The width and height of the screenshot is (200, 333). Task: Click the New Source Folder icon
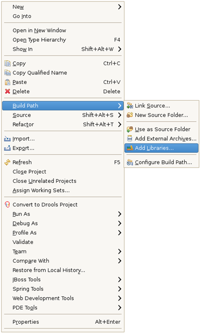point(130,115)
